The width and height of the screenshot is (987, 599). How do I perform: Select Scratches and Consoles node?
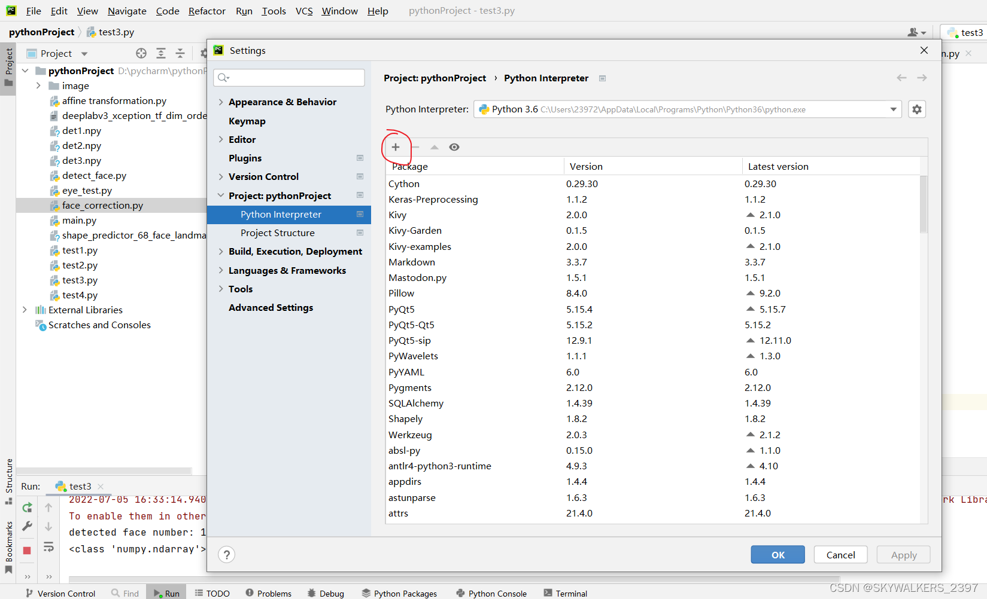coord(99,325)
